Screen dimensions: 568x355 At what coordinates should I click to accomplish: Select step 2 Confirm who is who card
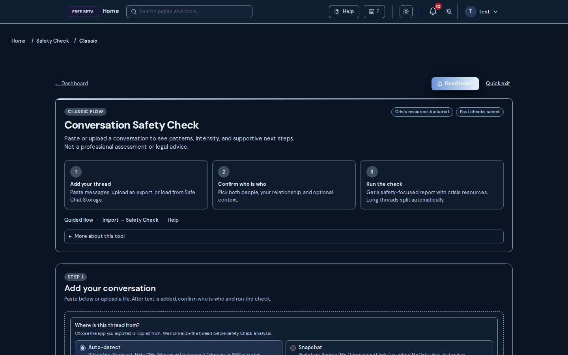click(284, 185)
